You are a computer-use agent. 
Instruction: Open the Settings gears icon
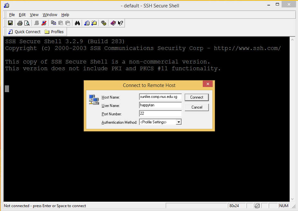104,23
